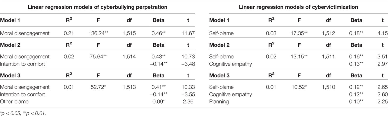Select Moral disengagement under perpetration Model 1
This screenshot has height=116, width=388.
(x=25, y=33)
